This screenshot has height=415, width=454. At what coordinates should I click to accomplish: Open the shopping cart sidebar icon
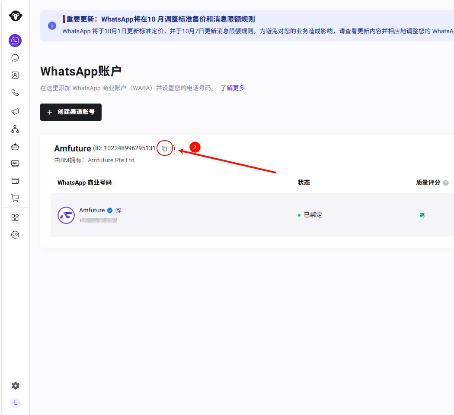coord(15,198)
